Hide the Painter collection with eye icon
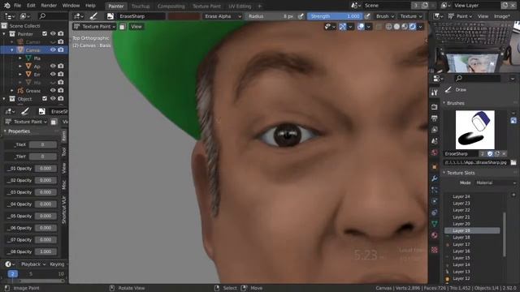 pos(53,34)
